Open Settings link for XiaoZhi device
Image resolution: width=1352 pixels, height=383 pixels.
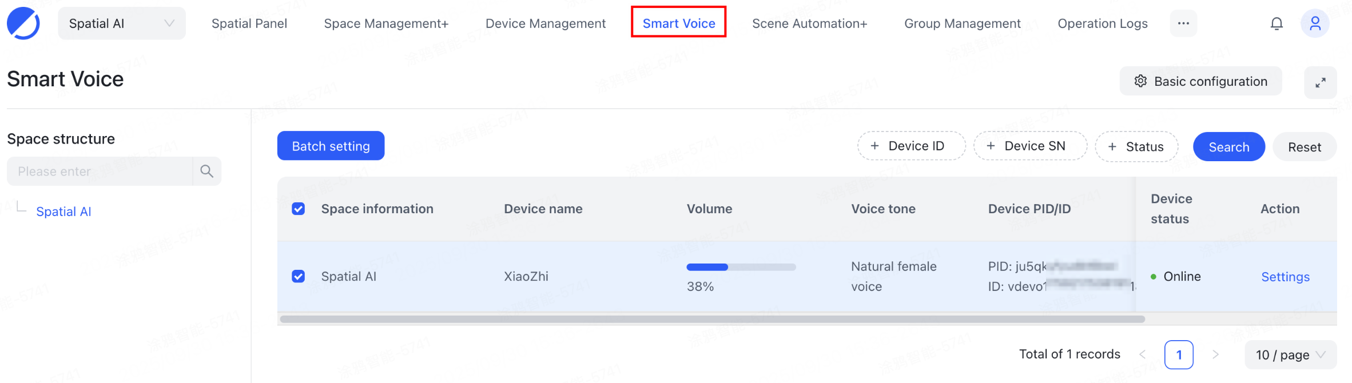pyautogui.click(x=1285, y=277)
